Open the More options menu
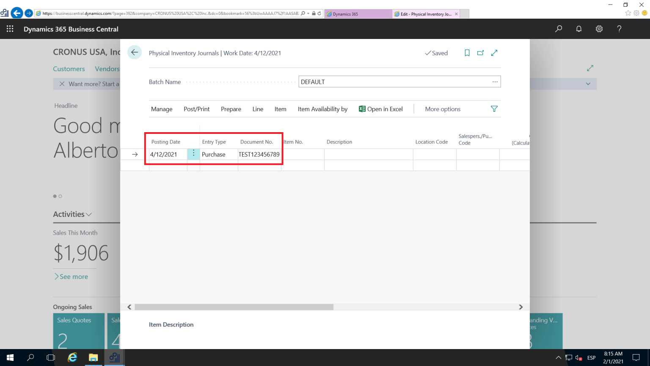Screen dimensions: 650x366 (x=442, y=109)
